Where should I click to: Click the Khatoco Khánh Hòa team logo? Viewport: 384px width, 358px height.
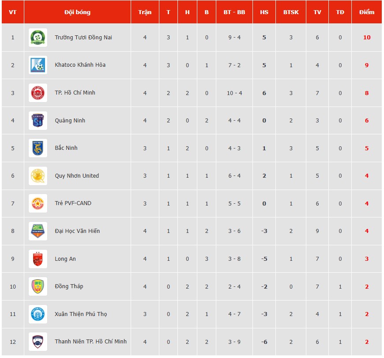click(x=38, y=65)
